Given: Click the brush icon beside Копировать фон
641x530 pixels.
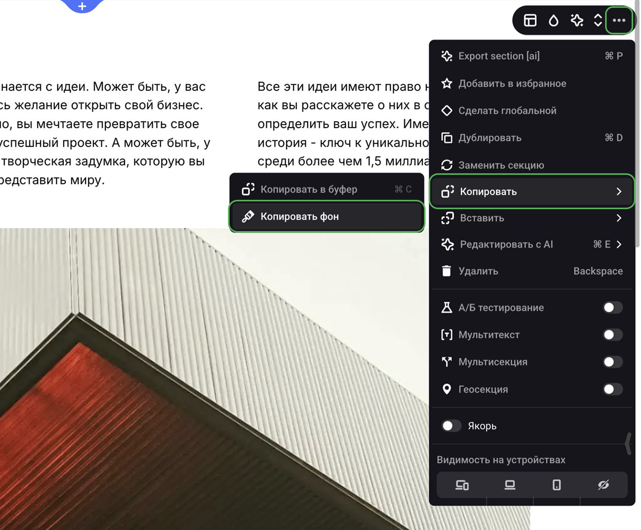Looking at the screenshot, I should click(248, 216).
